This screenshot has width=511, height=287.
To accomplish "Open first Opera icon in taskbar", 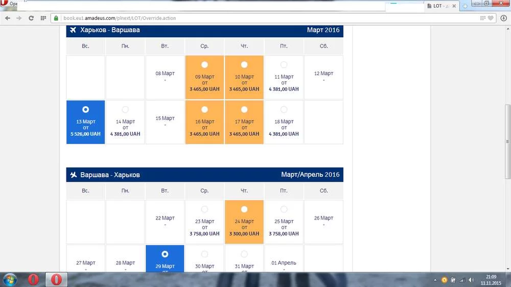I will pyautogui.click(x=33, y=279).
